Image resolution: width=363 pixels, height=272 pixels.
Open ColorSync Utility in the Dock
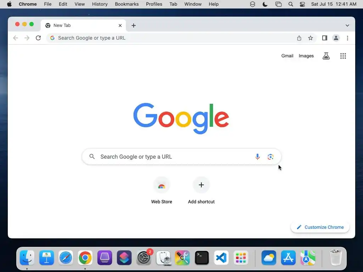182,257
